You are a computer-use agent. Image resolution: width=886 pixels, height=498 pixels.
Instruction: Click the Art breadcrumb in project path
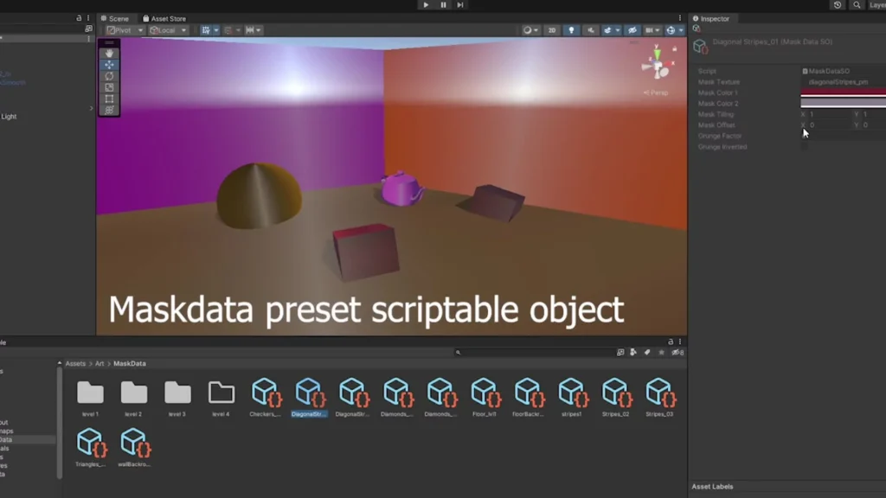tap(100, 364)
